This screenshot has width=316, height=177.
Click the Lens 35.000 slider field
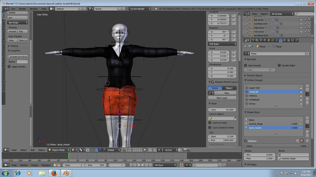(222, 110)
